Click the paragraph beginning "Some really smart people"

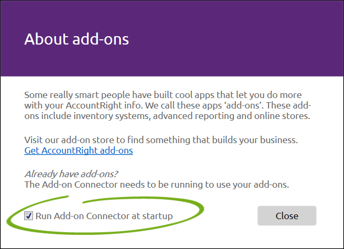click(x=168, y=105)
